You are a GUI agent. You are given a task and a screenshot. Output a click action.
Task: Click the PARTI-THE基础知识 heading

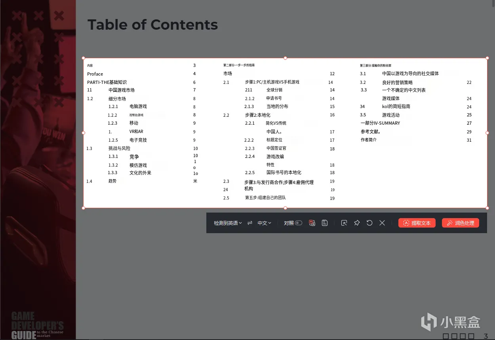107,82
